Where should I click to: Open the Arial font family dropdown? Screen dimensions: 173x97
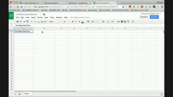pyautogui.click(x=55, y=22)
